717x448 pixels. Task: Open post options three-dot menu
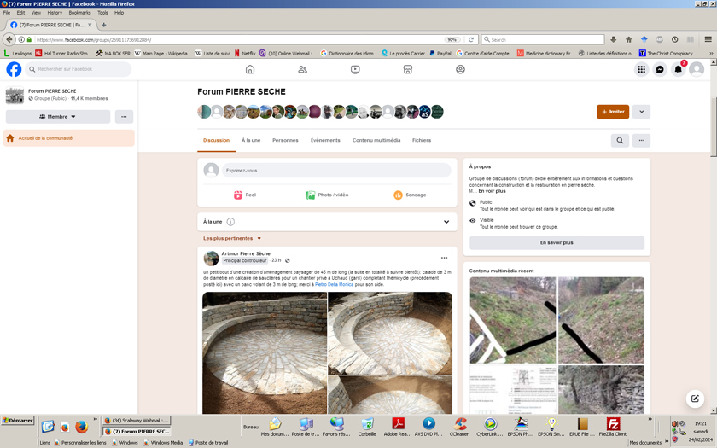(x=444, y=258)
